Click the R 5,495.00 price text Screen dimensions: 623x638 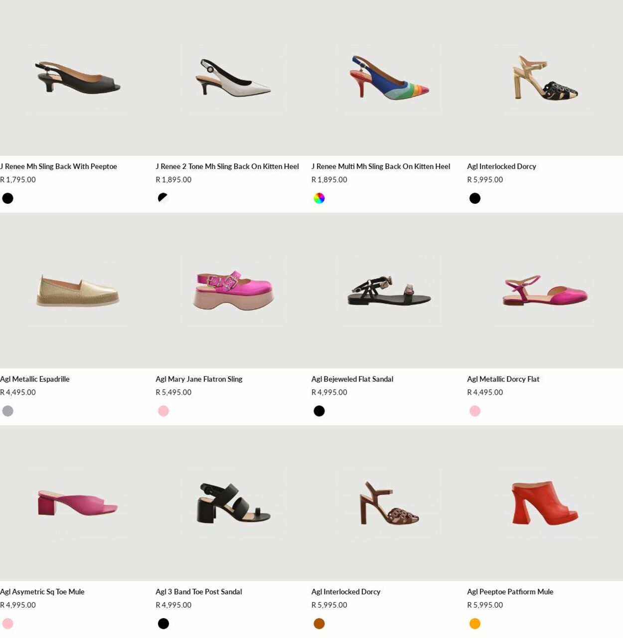173,393
